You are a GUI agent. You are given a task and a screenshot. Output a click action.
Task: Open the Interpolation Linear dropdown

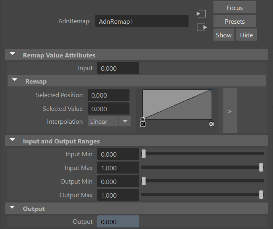point(109,121)
